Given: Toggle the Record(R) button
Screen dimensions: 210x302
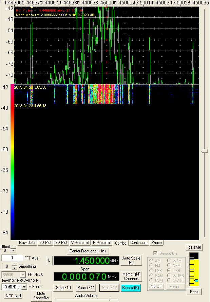Looking at the screenshot, I should 131,287.
